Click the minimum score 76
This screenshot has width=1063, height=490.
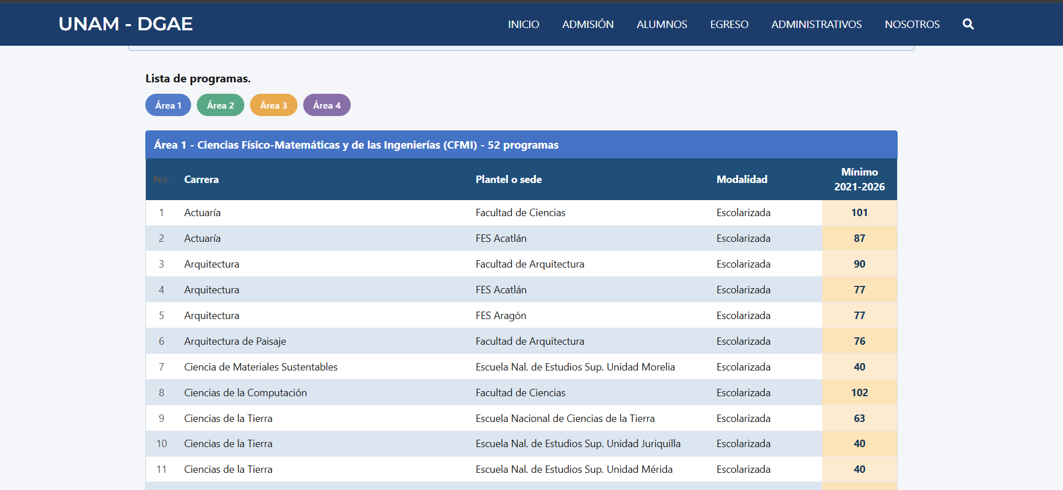(x=859, y=341)
